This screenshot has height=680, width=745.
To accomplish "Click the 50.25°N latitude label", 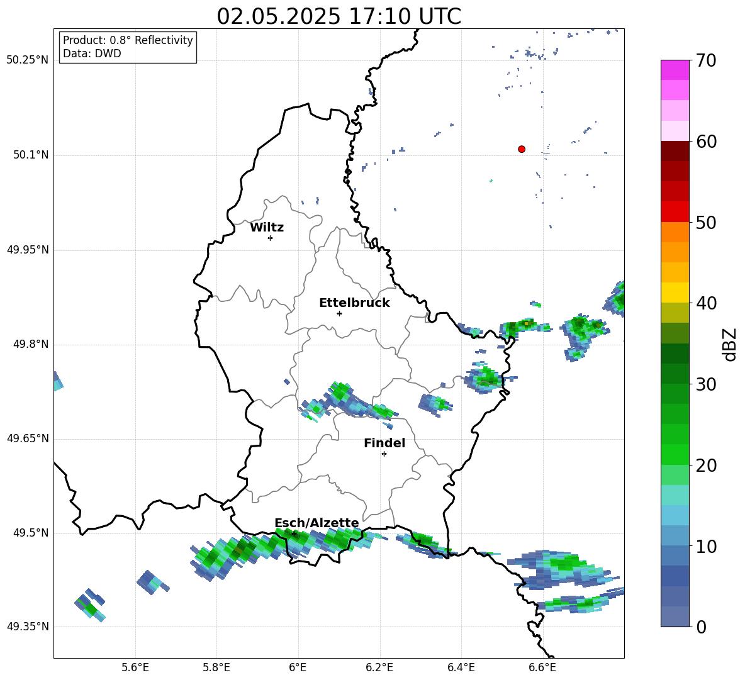I will [x=27, y=60].
